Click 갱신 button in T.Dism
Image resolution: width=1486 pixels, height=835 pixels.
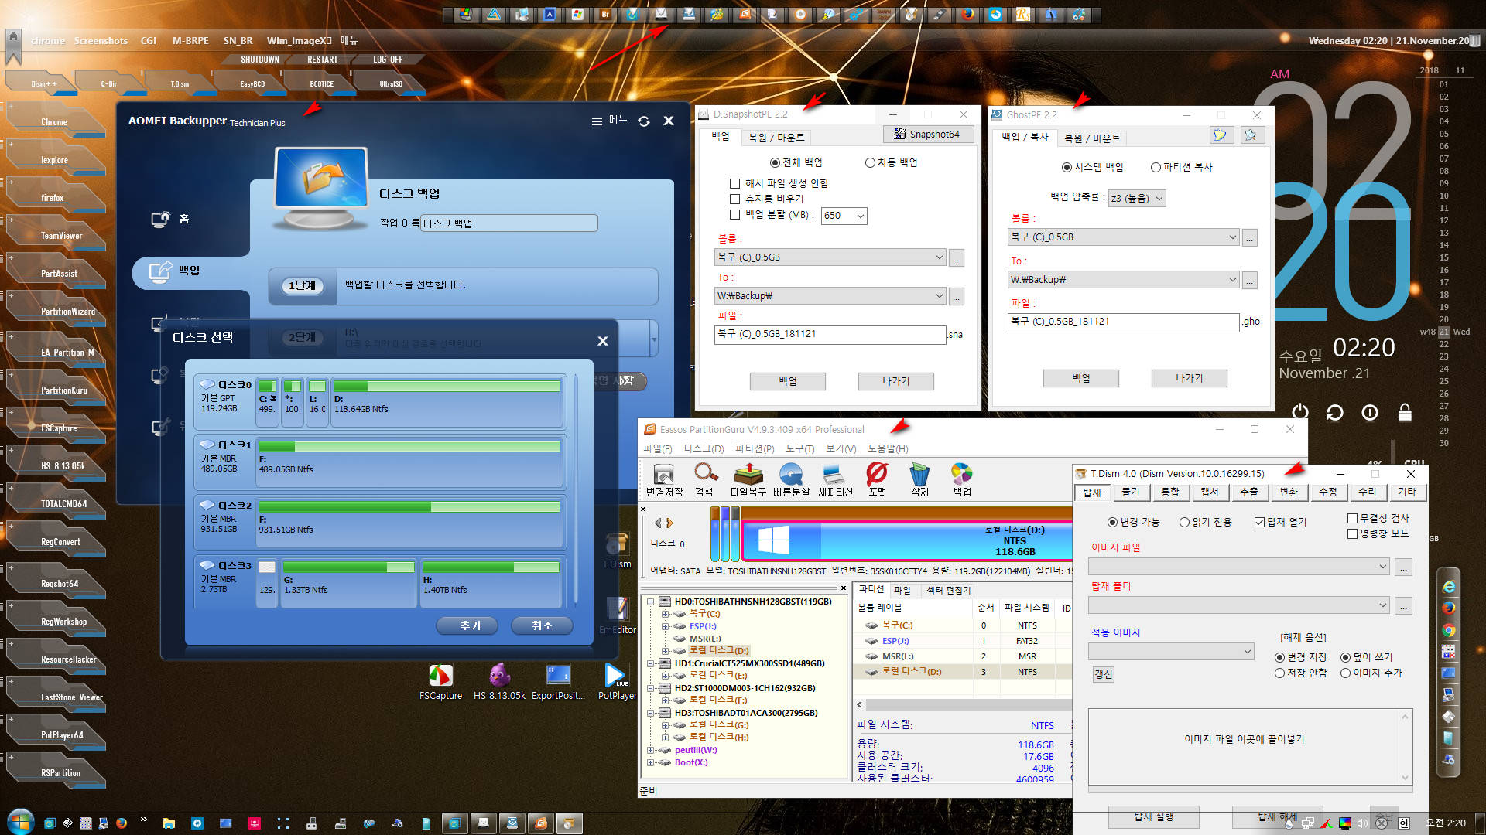coord(1103,674)
